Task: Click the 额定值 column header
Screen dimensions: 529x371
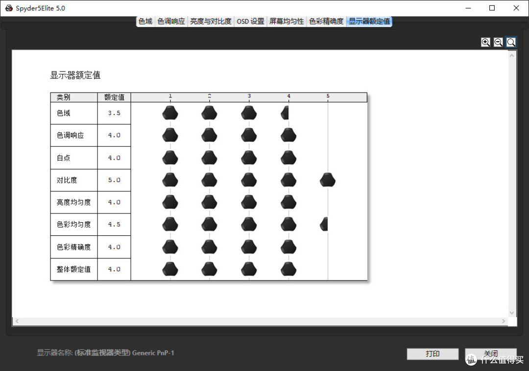Action: click(114, 97)
